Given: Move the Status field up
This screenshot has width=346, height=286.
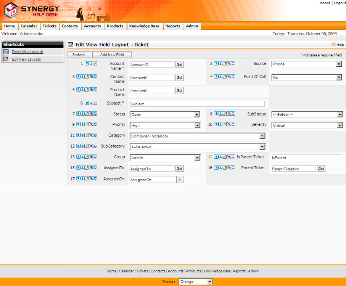Looking at the screenshot, I should tap(78, 114).
